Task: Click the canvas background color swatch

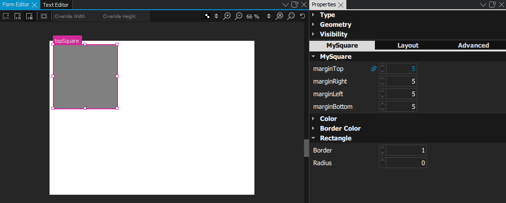Action: 208,16
